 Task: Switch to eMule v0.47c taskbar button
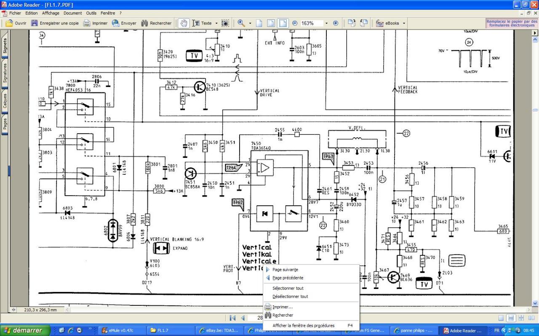[122, 331]
